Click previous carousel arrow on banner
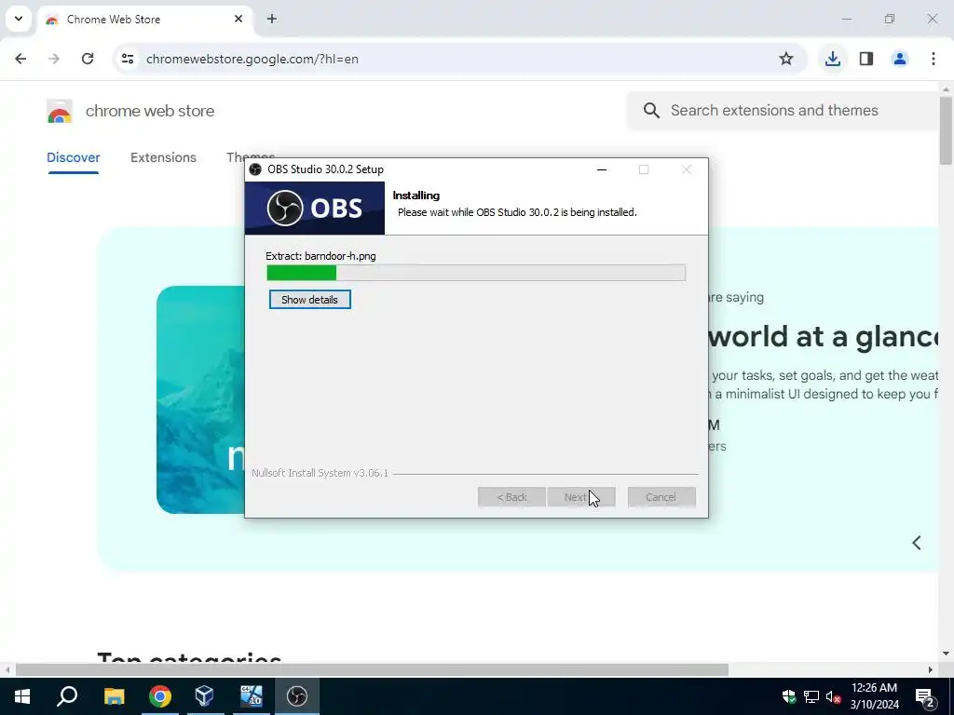 tap(917, 543)
